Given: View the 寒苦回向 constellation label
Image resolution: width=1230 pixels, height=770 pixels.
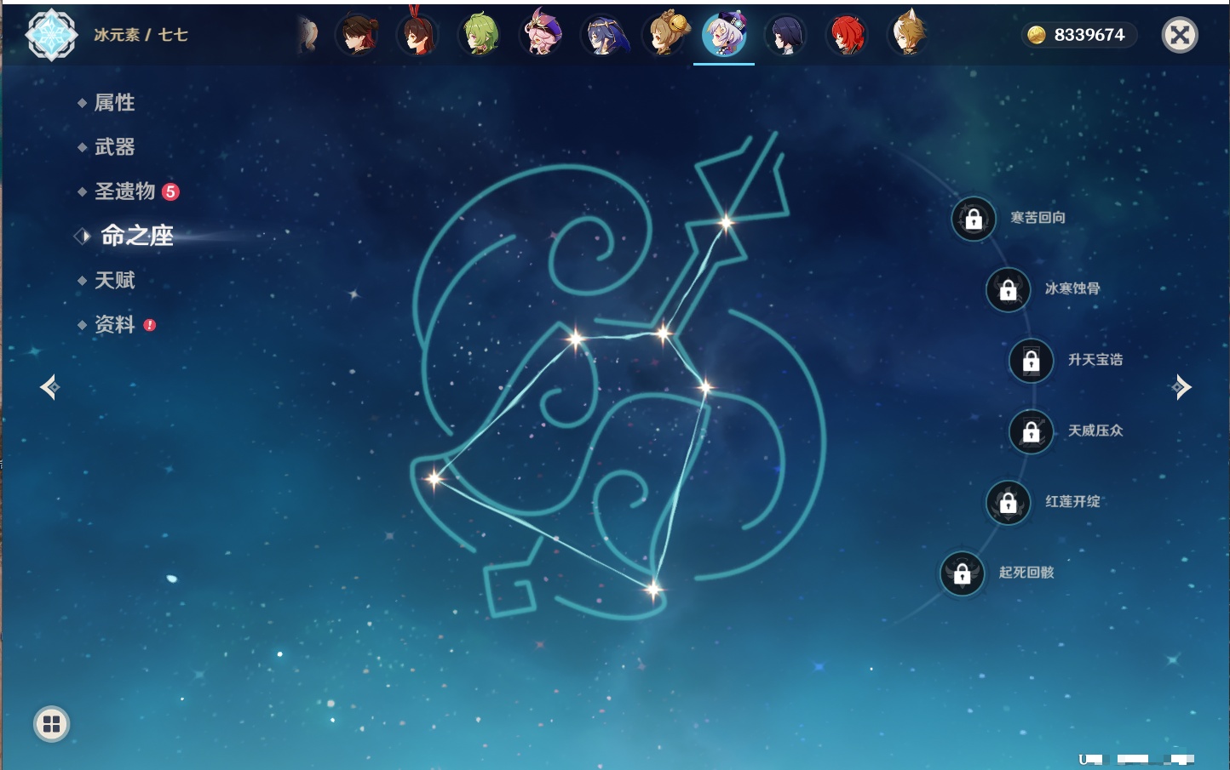Looking at the screenshot, I should coord(1037,218).
